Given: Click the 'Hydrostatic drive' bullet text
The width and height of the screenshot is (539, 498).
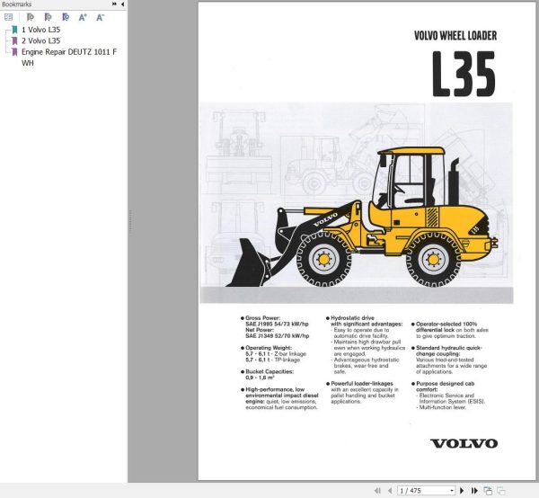Looking at the screenshot, I should (352, 318).
